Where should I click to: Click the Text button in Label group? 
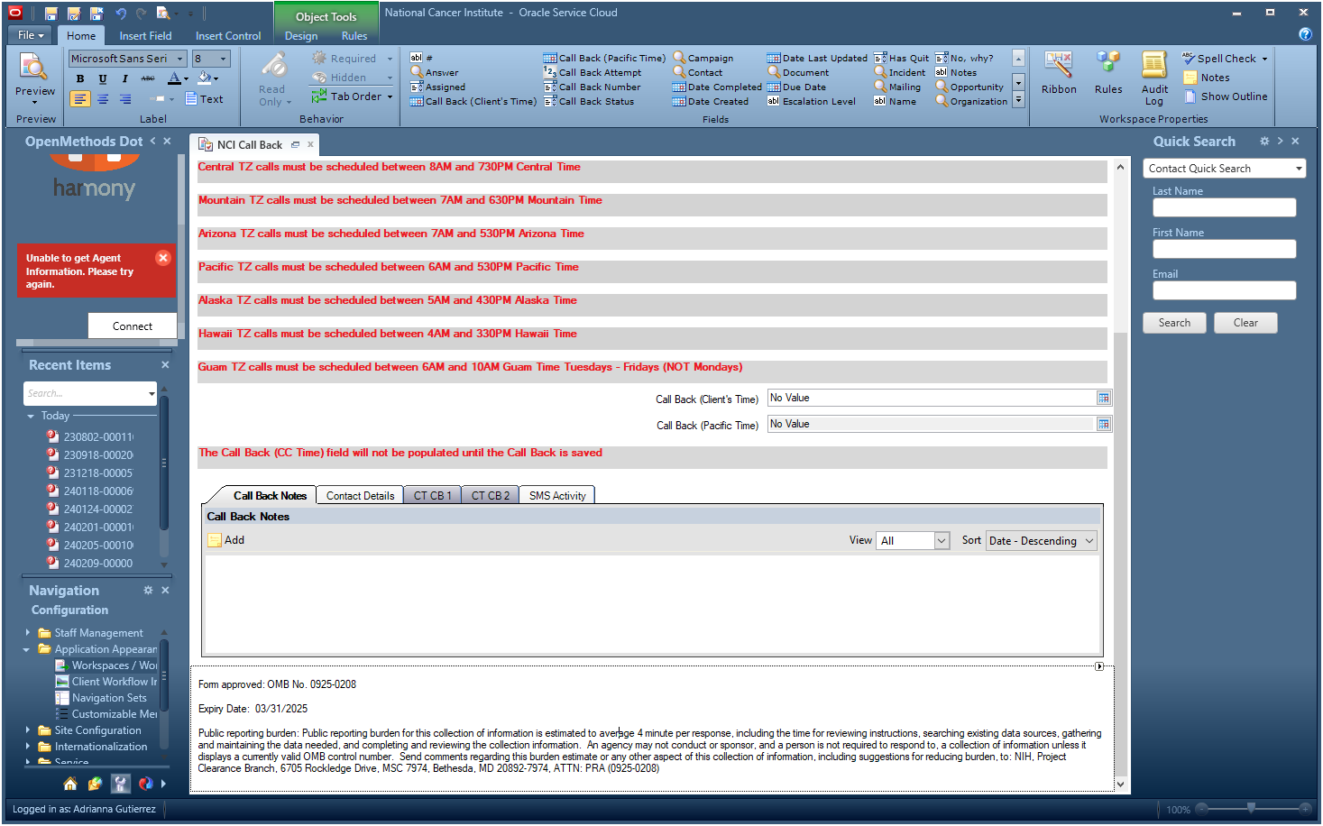pyautogui.click(x=205, y=99)
